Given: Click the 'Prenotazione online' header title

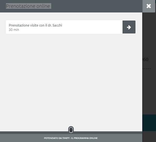Looking at the screenshot, I should 28,6.
